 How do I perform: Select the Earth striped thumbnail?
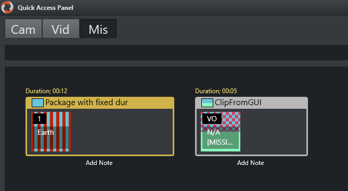coord(51,132)
